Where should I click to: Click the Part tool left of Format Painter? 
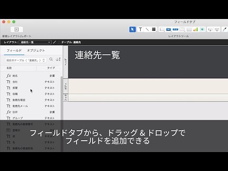(217, 29)
